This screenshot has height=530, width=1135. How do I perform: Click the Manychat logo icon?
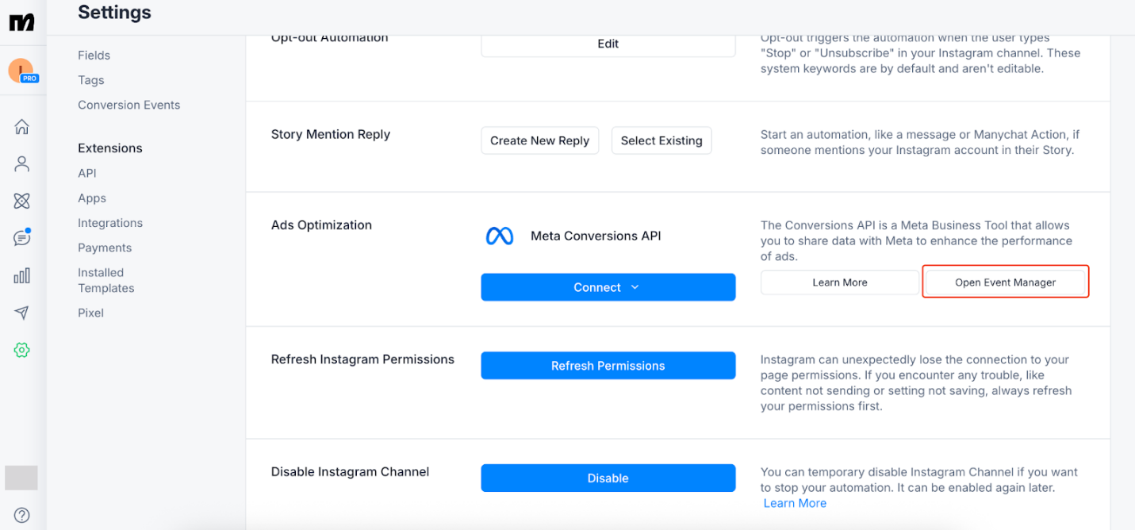coord(22,22)
